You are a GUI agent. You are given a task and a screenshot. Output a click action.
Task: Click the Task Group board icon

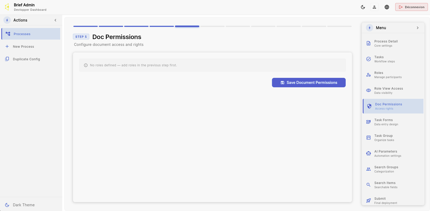pyautogui.click(x=369, y=138)
